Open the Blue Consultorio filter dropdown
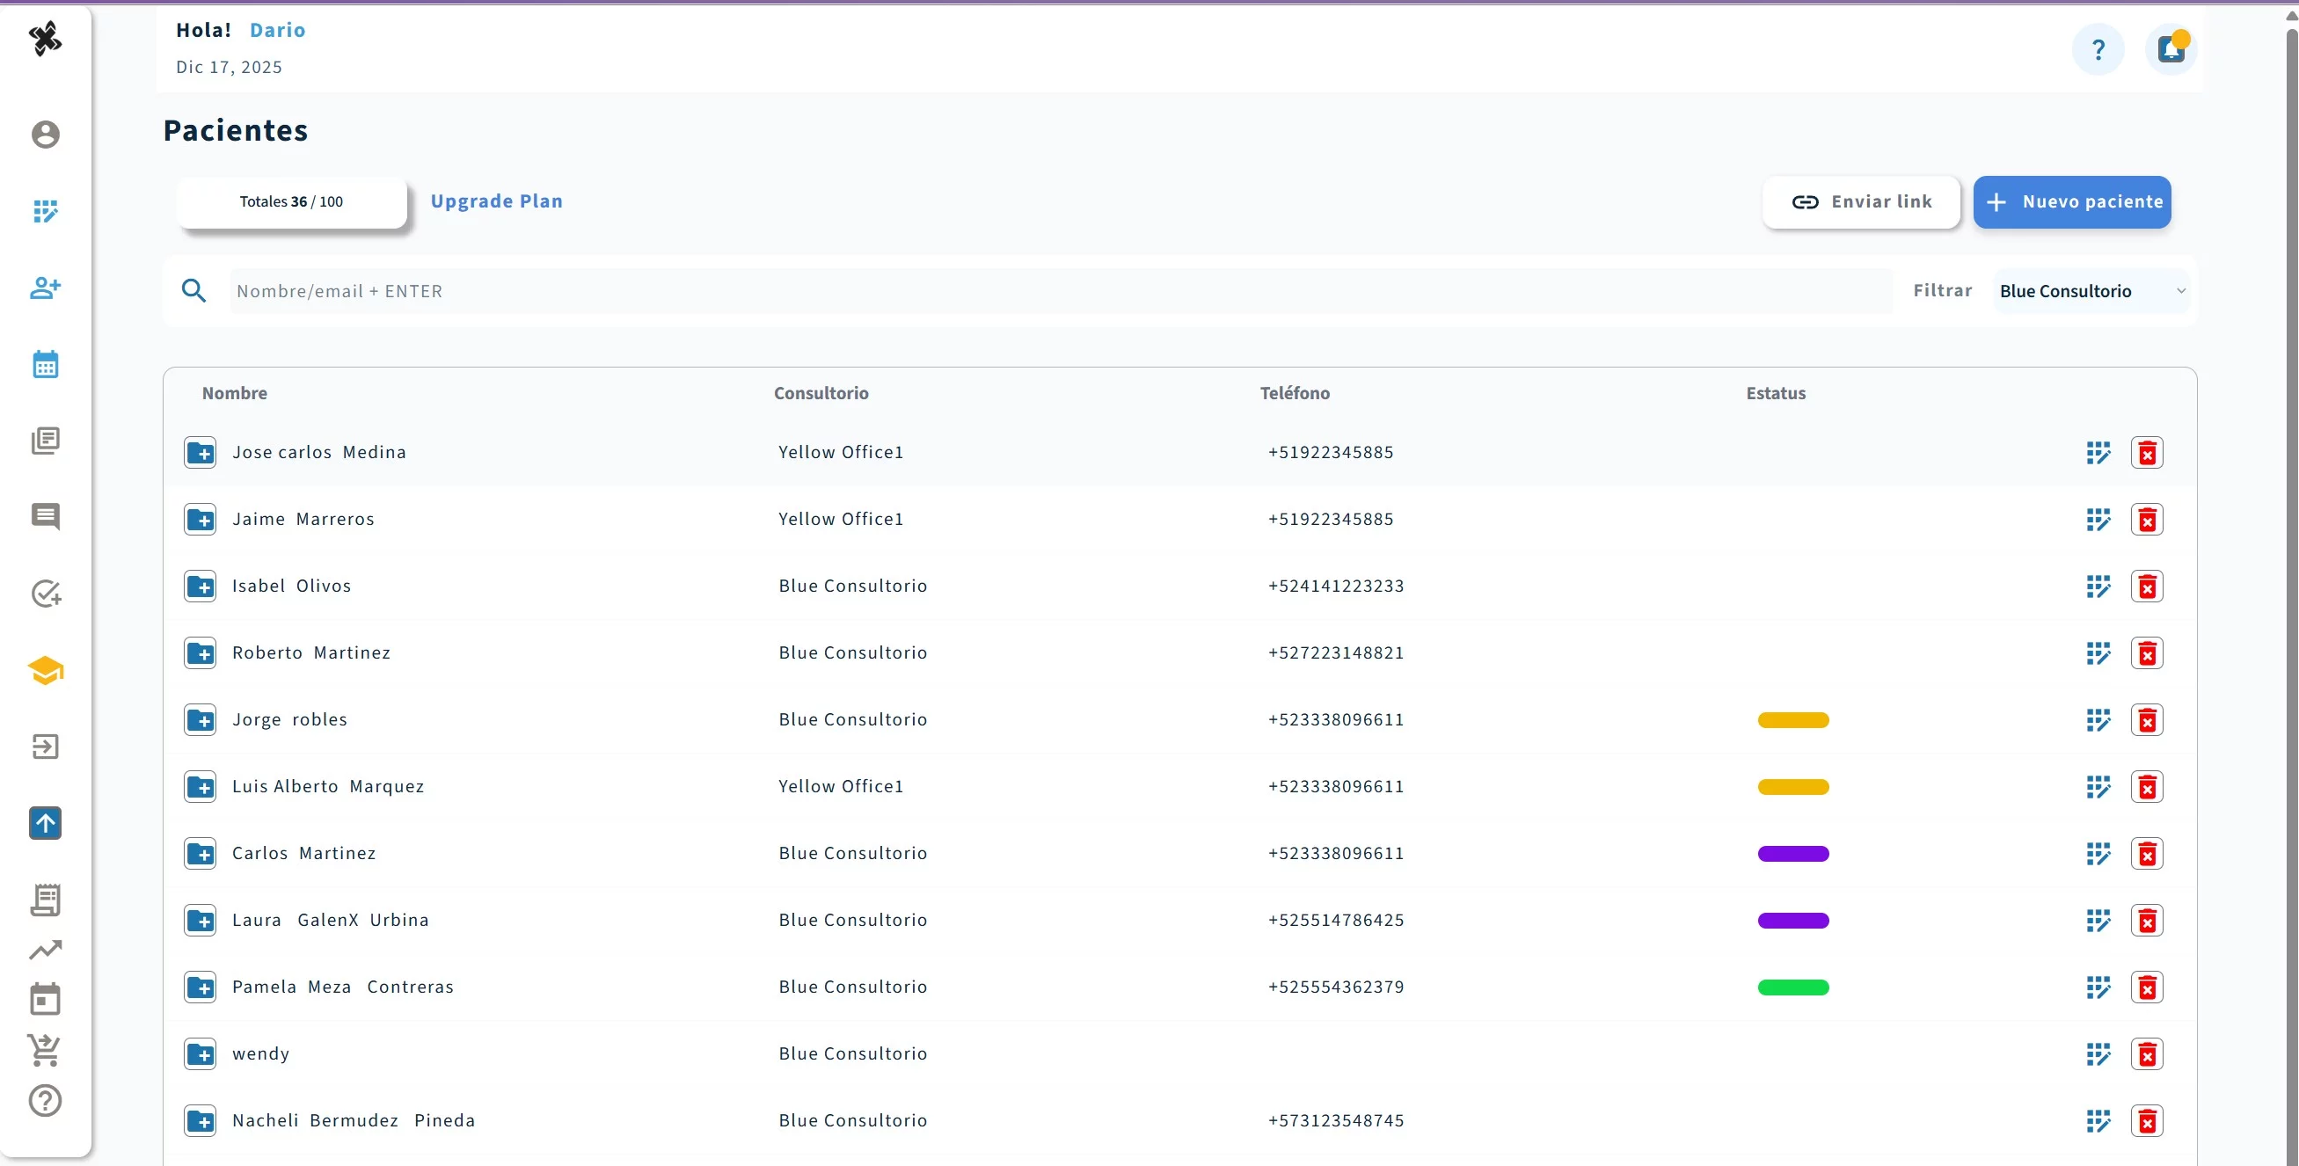2299x1166 pixels. click(x=2091, y=291)
